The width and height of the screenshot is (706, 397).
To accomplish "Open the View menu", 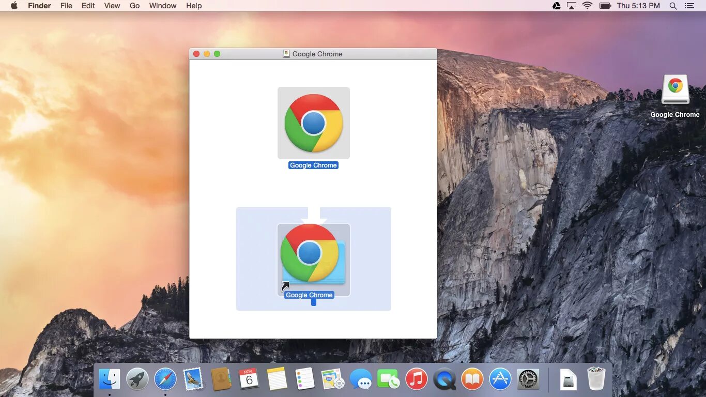I will tap(112, 6).
